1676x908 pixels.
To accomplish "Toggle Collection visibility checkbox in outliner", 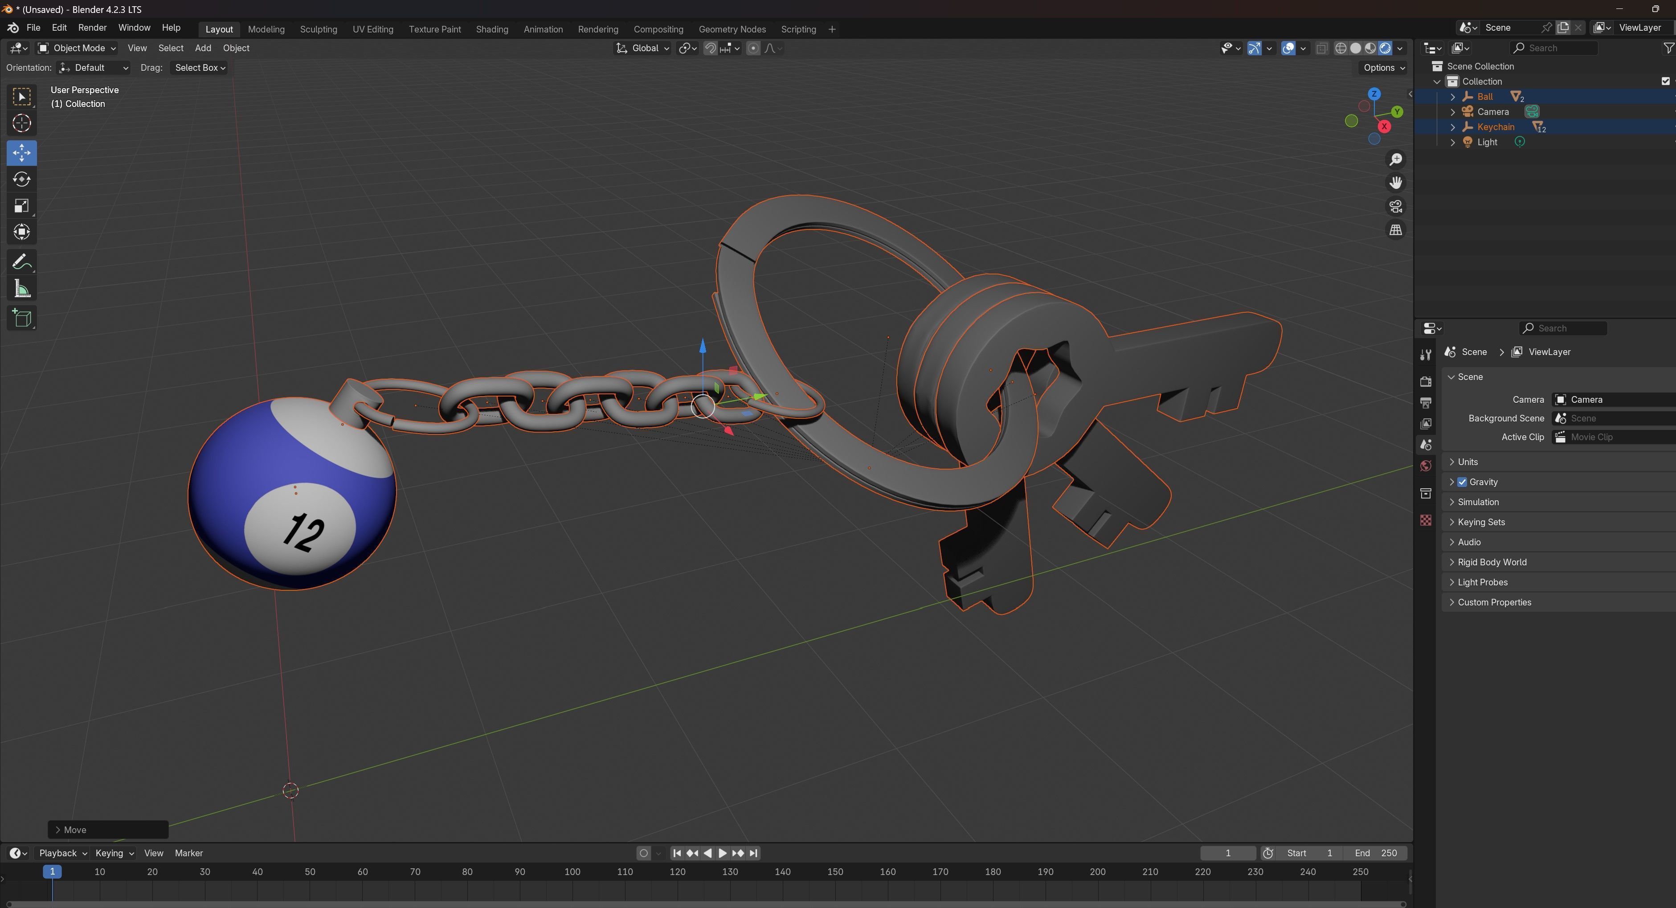I will [1665, 81].
